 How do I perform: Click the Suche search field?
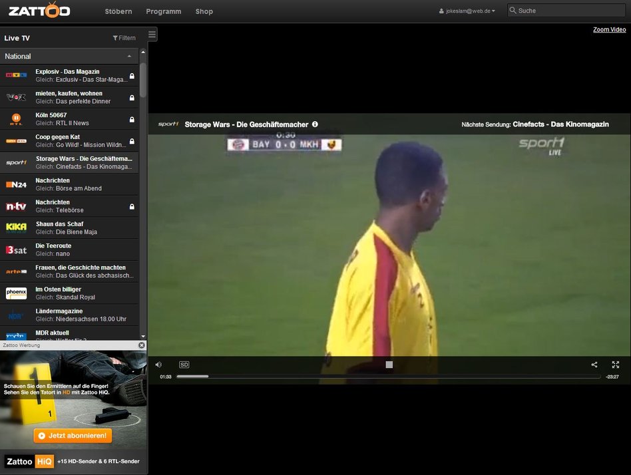(x=566, y=11)
